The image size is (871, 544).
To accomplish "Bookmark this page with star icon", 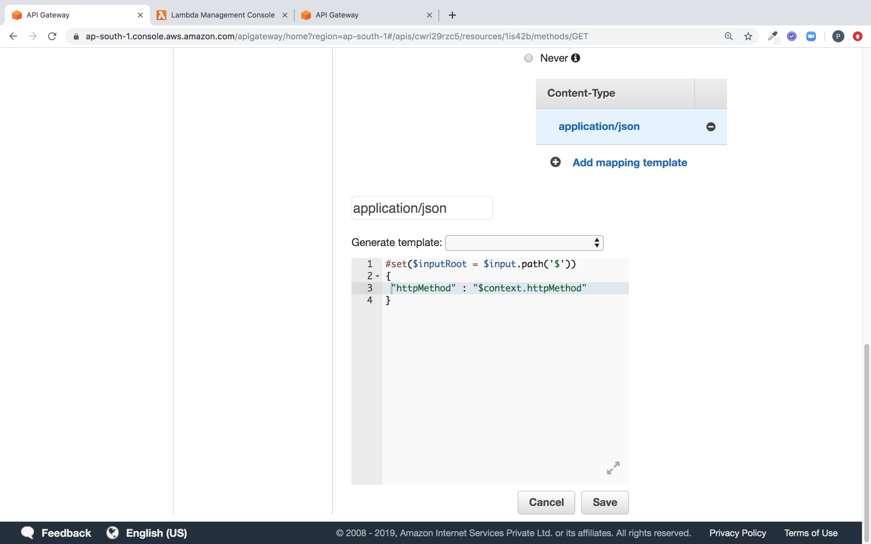I will coord(748,36).
